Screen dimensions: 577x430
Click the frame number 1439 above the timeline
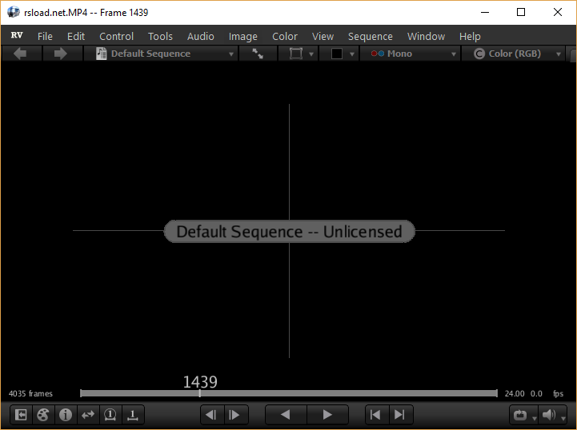[x=200, y=382]
